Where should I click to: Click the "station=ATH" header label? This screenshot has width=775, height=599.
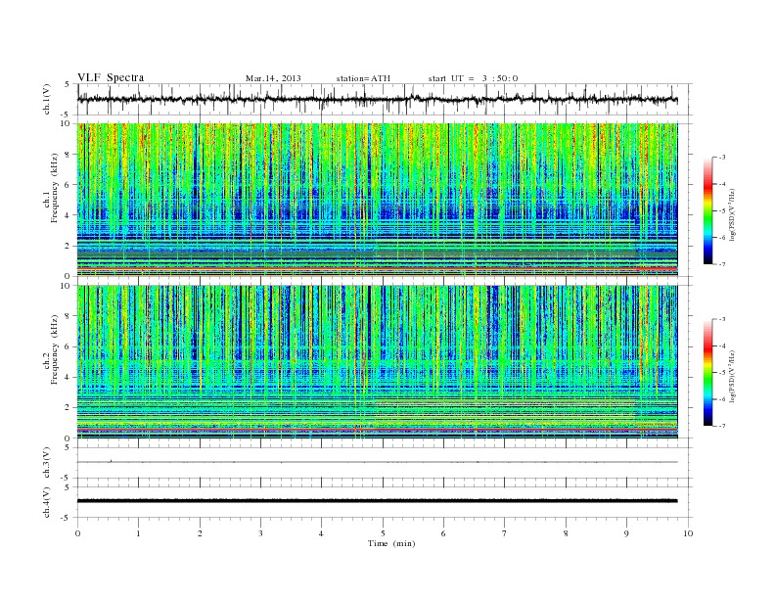pyautogui.click(x=363, y=78)
